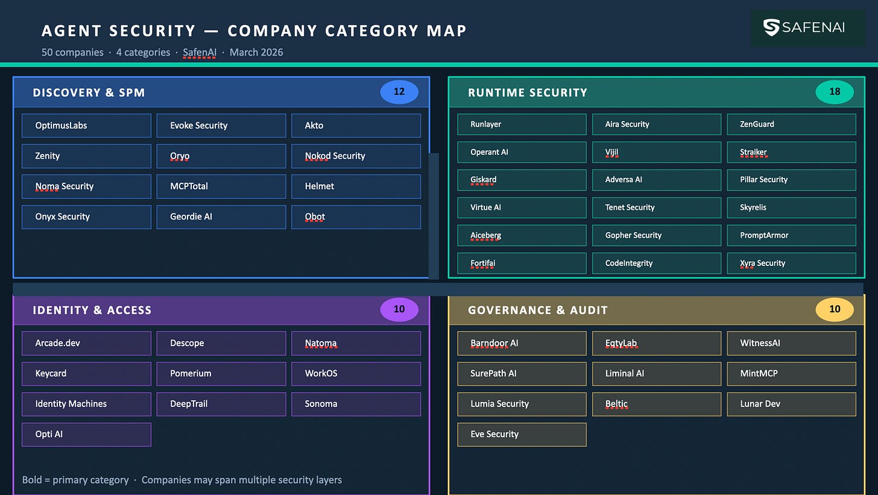
Task: Click the Governance & Audit count badge
Action: click(x=835, y=309)
